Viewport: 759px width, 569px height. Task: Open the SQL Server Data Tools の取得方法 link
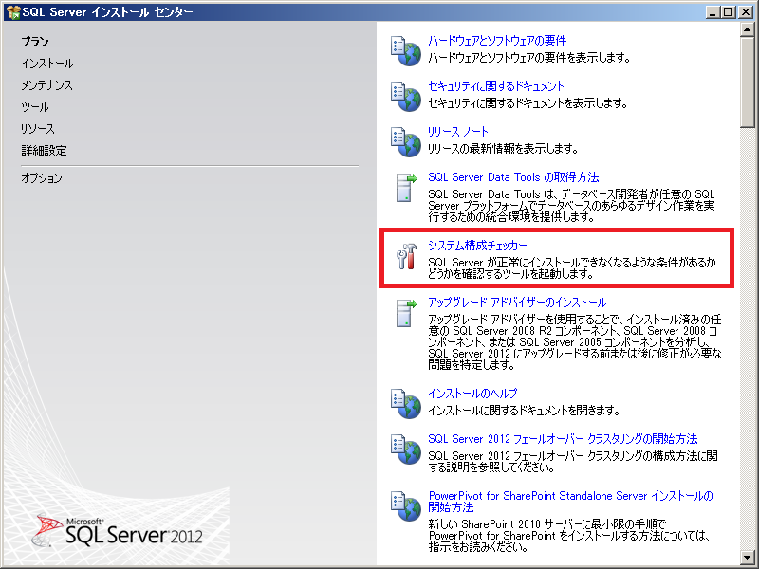point(513,177)
